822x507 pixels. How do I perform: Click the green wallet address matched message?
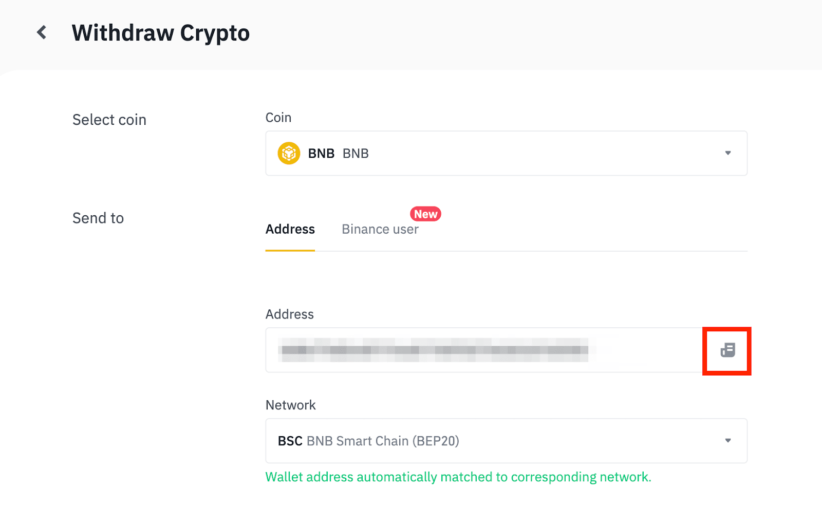(x=458, y=477)
